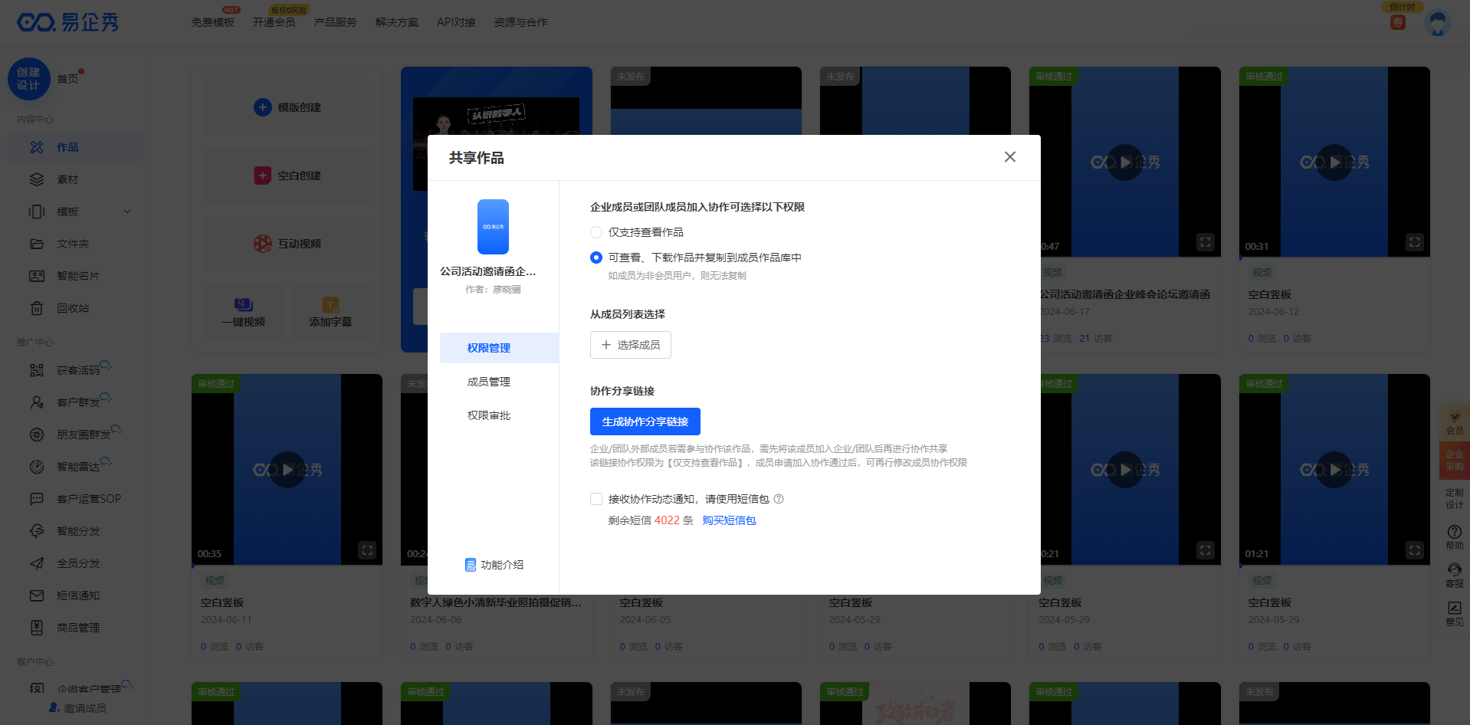Open the Smart Business Card sidebar icon
Screen dimensions: 1470x725
tap(37, 276)
